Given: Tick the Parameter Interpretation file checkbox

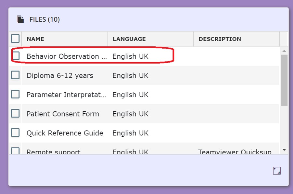Looking at the screenshot, I should [x=15, y=94].
